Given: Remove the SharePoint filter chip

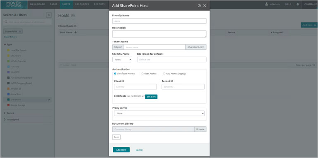Looking at the screenshot, I should pyautogui.click(x=20, y=32).
